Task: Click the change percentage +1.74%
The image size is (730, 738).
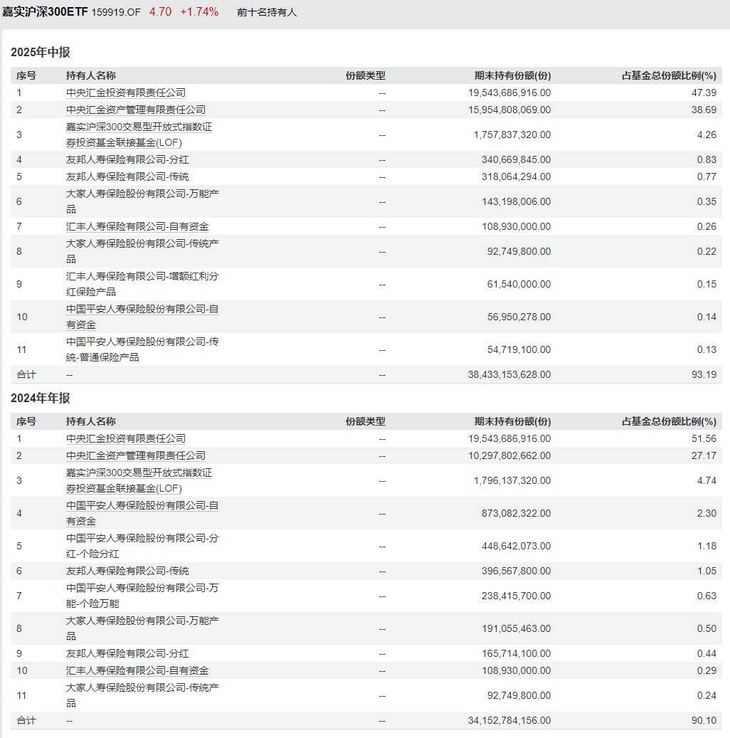Action: click(x=199, y=12)
